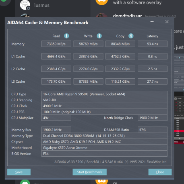Click the Read info icon
Viewport: 184px width, 184px height.
coord(66,36)
